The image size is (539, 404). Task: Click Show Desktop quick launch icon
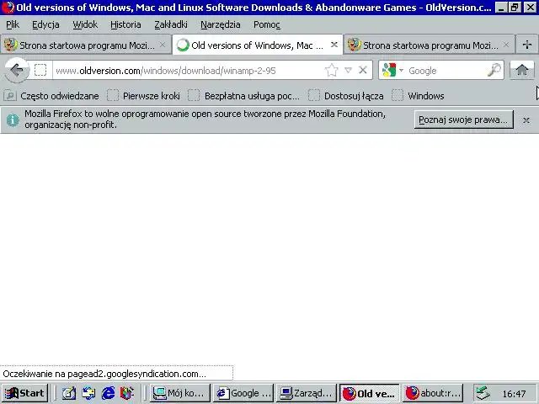coord(69,393)
